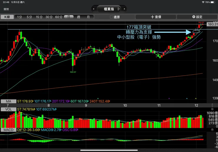The image size is (218, 152).
Task: Collapse MACD panel with minus icon
Action: 212,130
